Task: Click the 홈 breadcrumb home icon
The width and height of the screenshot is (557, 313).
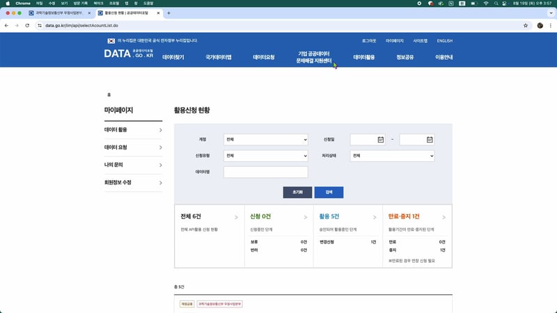Action: (x=109, y=94)
